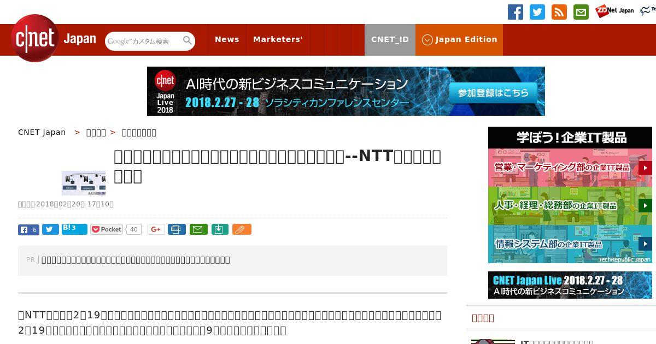
Task: Expand the Japan Edition dropdown
Action: pos(459,39)
